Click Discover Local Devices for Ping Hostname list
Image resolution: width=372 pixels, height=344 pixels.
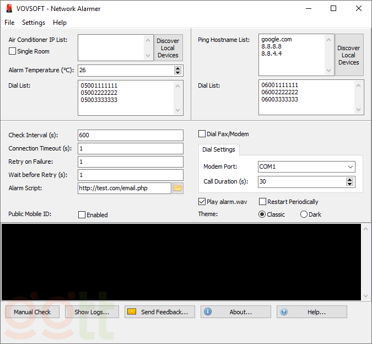pos(349,55)
